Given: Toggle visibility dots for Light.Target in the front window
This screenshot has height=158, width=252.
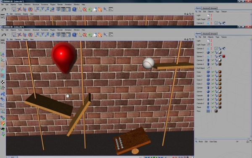Looking at the screenshot, I should coord(211,45).
